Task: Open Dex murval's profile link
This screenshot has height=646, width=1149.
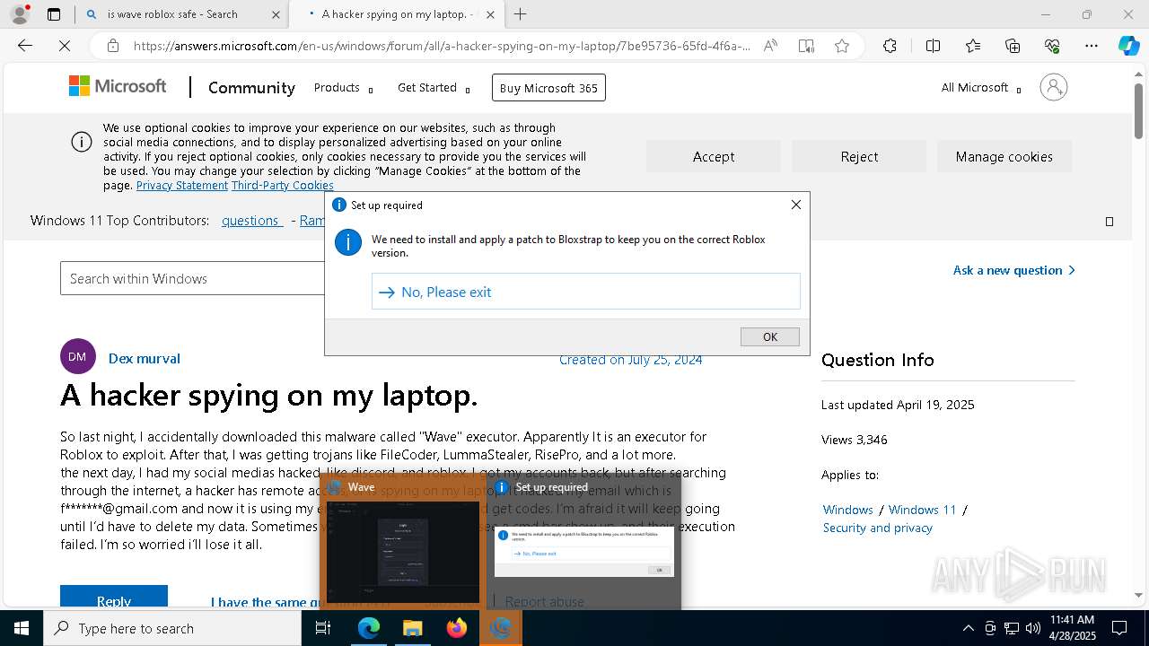Action: point(145,358)
